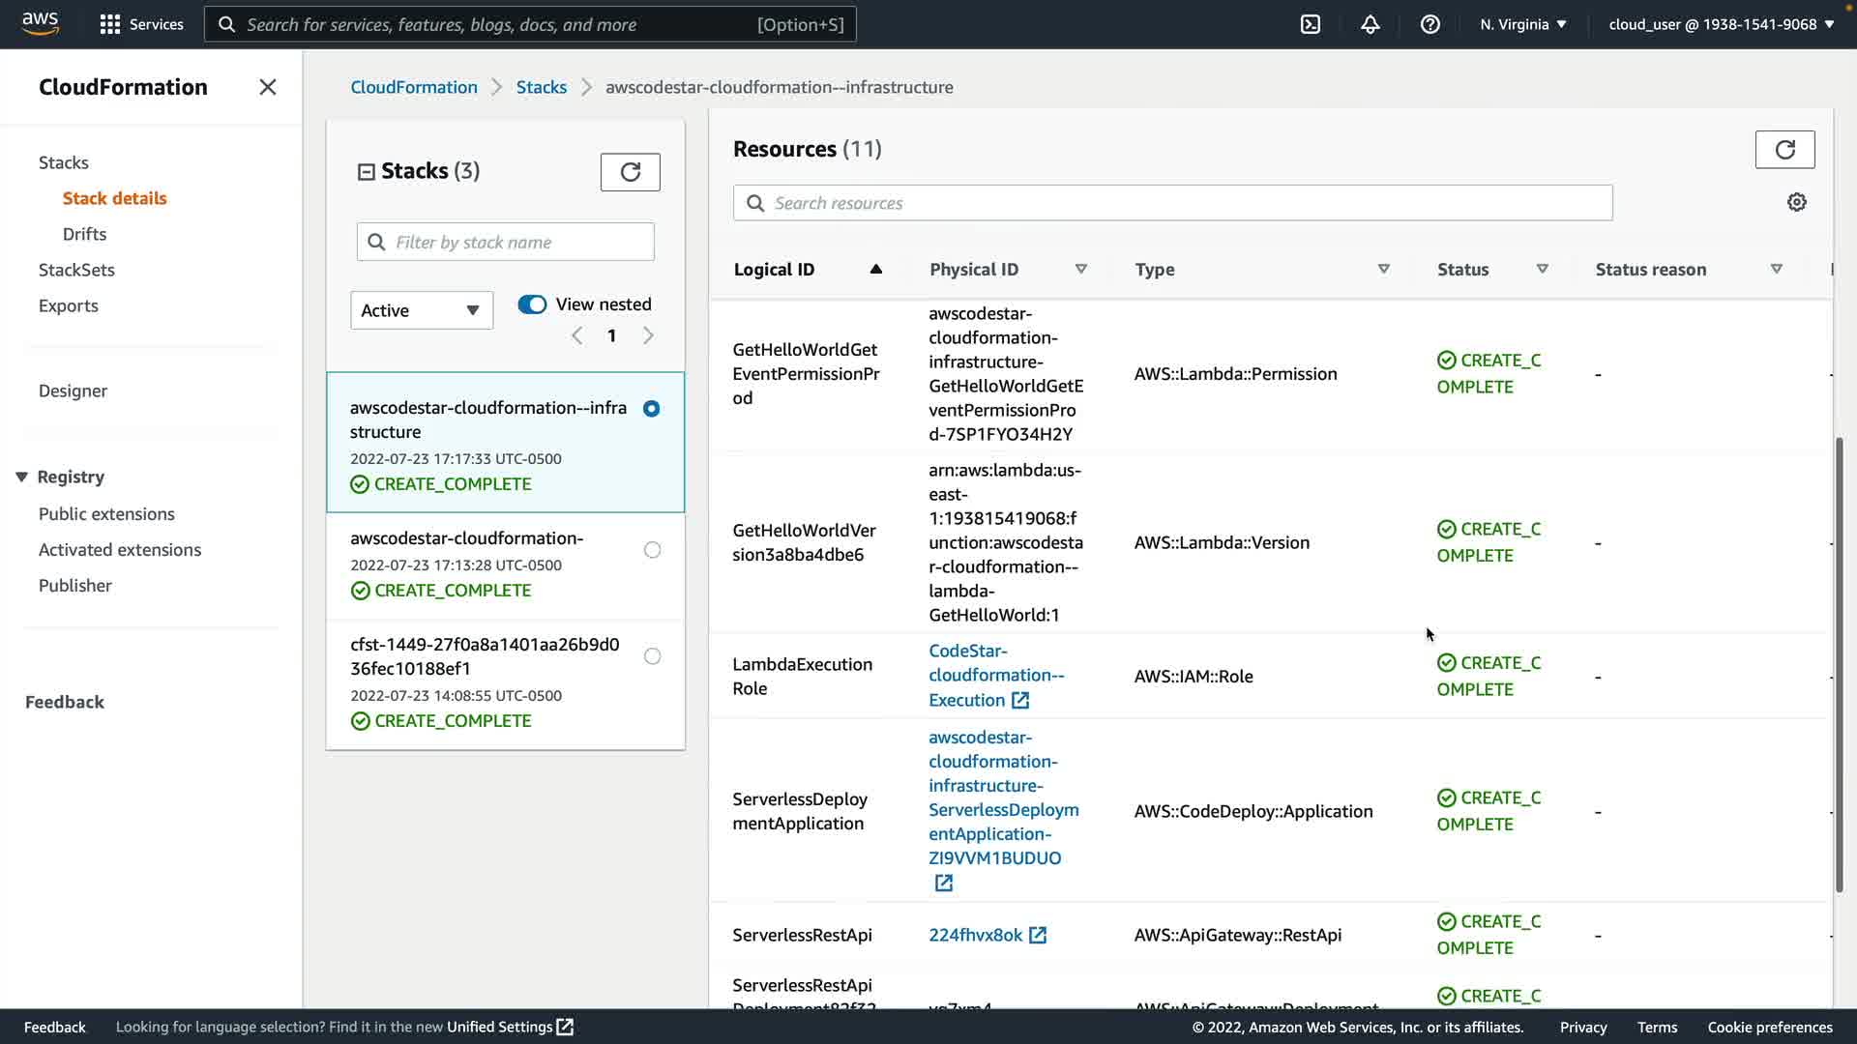1857x1044 pixels.
Task: Open the help question mark icon
Action: [1430, 24]
